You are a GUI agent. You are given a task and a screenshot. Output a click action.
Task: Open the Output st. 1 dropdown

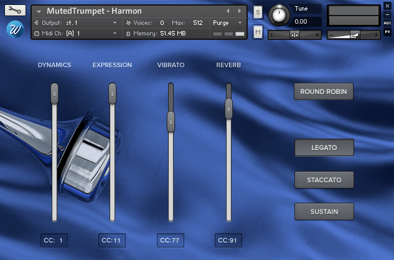click(x=115, y=23)
